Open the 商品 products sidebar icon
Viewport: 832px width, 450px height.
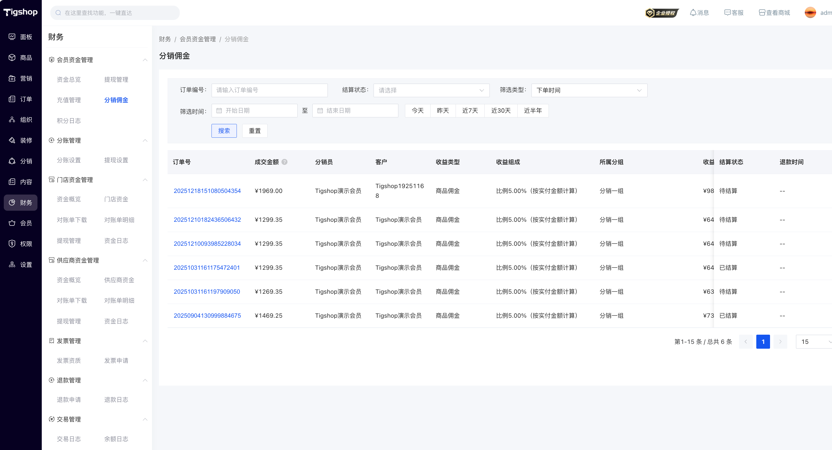(x=12, y=57)
